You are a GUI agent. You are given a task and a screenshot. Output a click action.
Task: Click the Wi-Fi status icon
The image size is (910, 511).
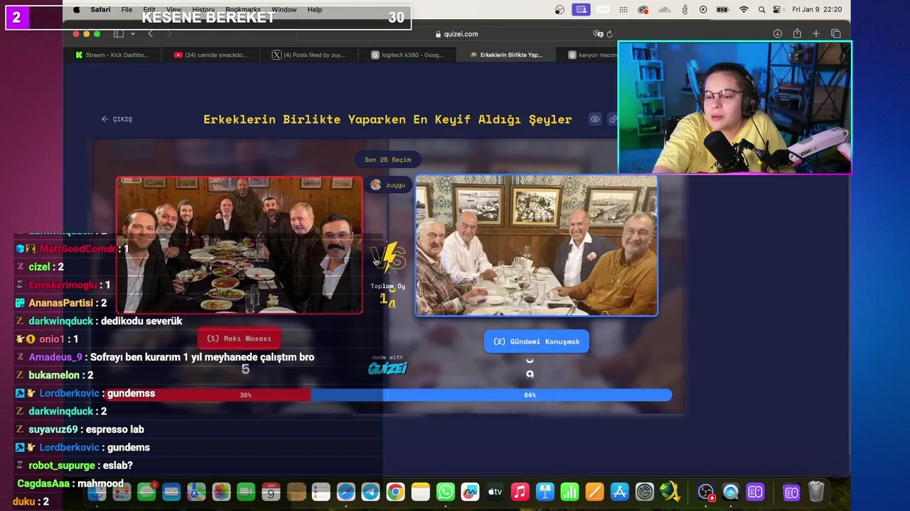click(x=744, y=10)
